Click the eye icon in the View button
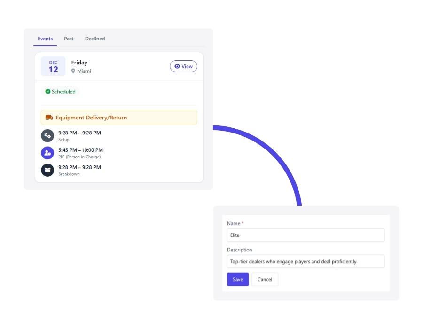423x329 pixels. 177,66
